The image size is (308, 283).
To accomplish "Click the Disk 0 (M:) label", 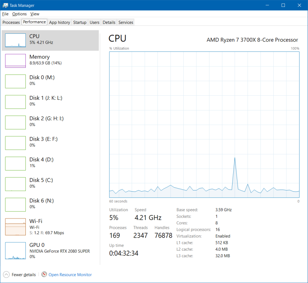I will (x=42, y=77).
